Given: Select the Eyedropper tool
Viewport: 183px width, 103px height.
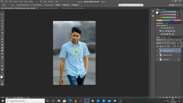Looking at the screenshot, I should pos(2,30).
